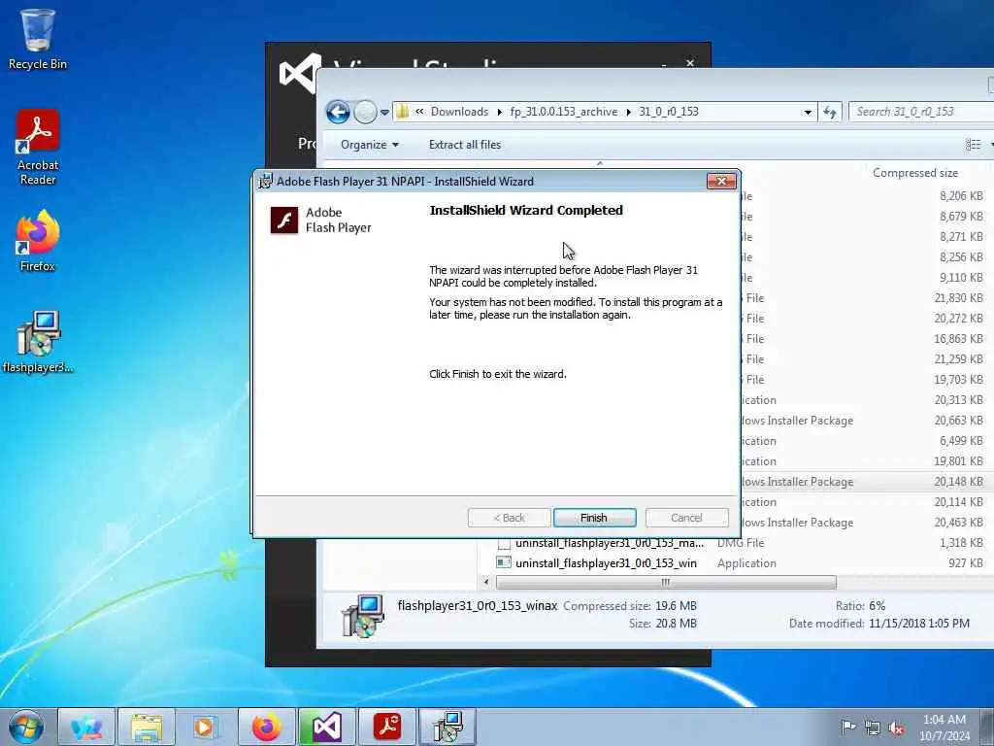This screenshot has width=994, height=746.
Task: Click the horizontal scrollbar left arrow
Action: pos(486,582)
